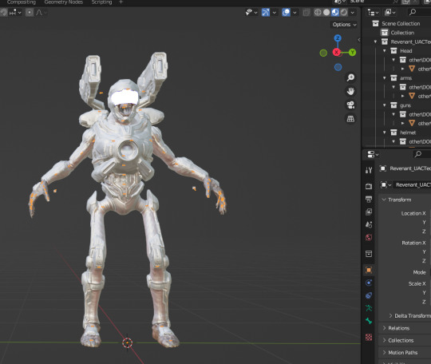The image size is (431, 364).
Task: Switch to rendered viewport shading
Action: (x=344, y=12)
